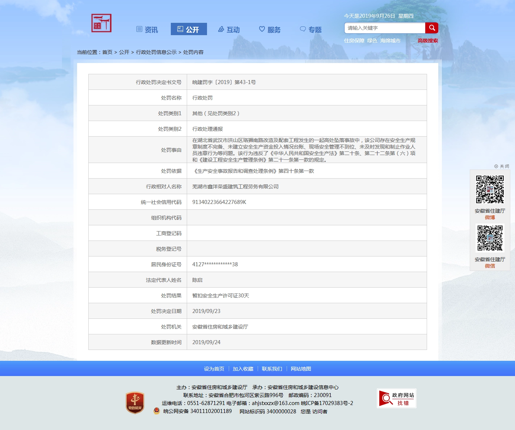This screenshot has height=430, width=515.
Task: Click the 海绵城市 hot keyword link
Action: point(390,41)
